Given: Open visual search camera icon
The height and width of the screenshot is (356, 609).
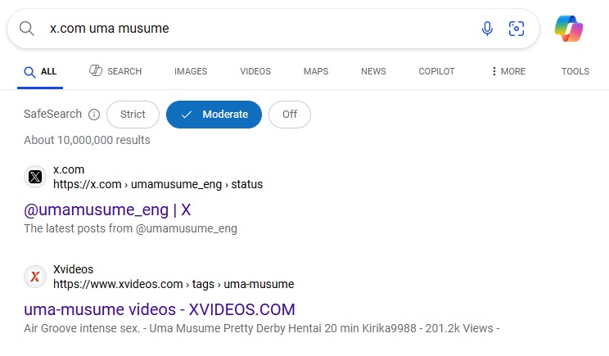Looking at the screenshot, I should (517, 29).
